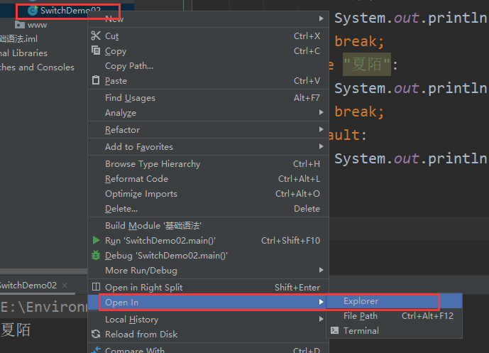Select Compare With entry

click(209, 350)
